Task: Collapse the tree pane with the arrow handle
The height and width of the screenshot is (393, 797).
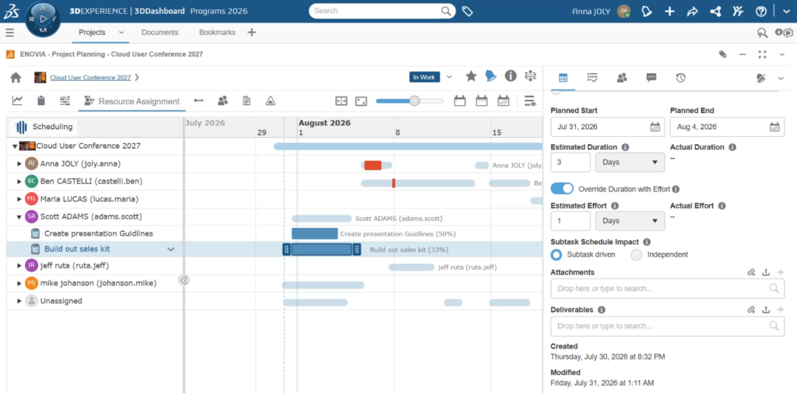Action: (x=184, y=279)
